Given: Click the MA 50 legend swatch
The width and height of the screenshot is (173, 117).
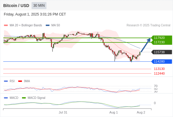Looking at the screenshot, I should coord(48,25).
